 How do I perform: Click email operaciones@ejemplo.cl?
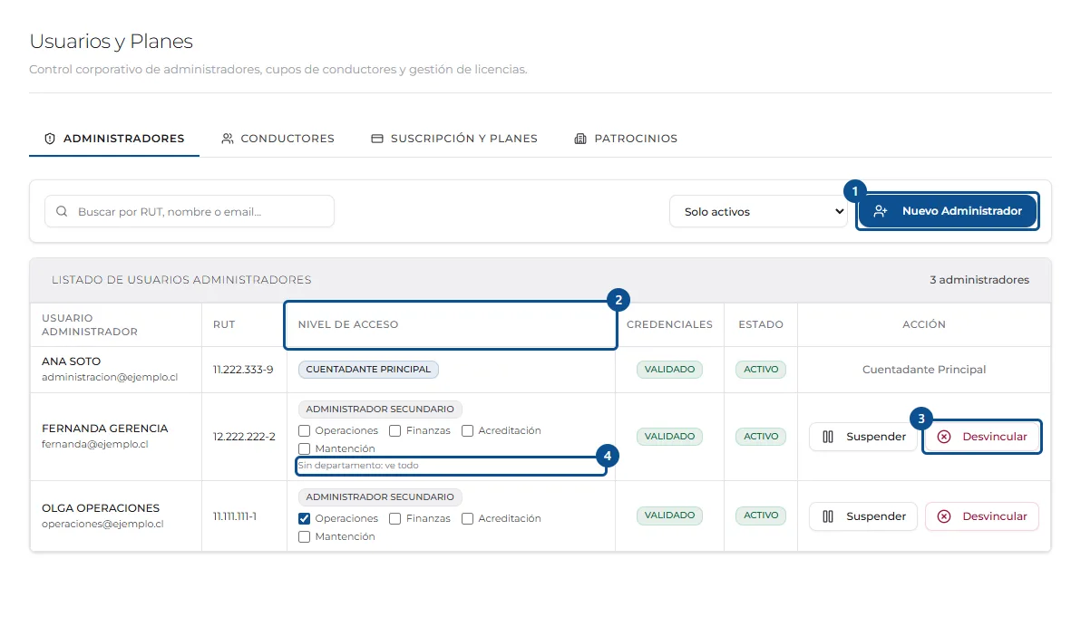coord(102,525)
